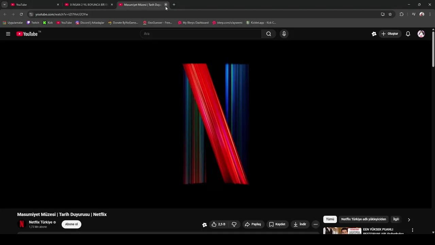Install app icon in address bar

point(383,14)
